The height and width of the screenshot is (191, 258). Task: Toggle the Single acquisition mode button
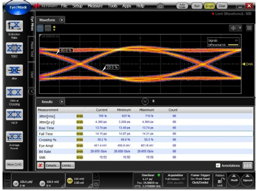click(x=209, y=6)
